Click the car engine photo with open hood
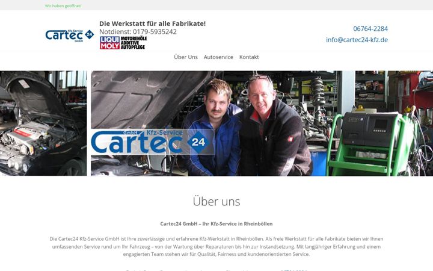 tap(43, 123)
